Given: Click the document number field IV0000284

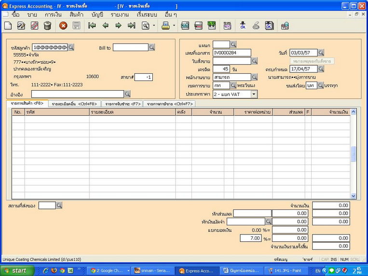Looking at the screenshot, I should (x=232, y=53).
